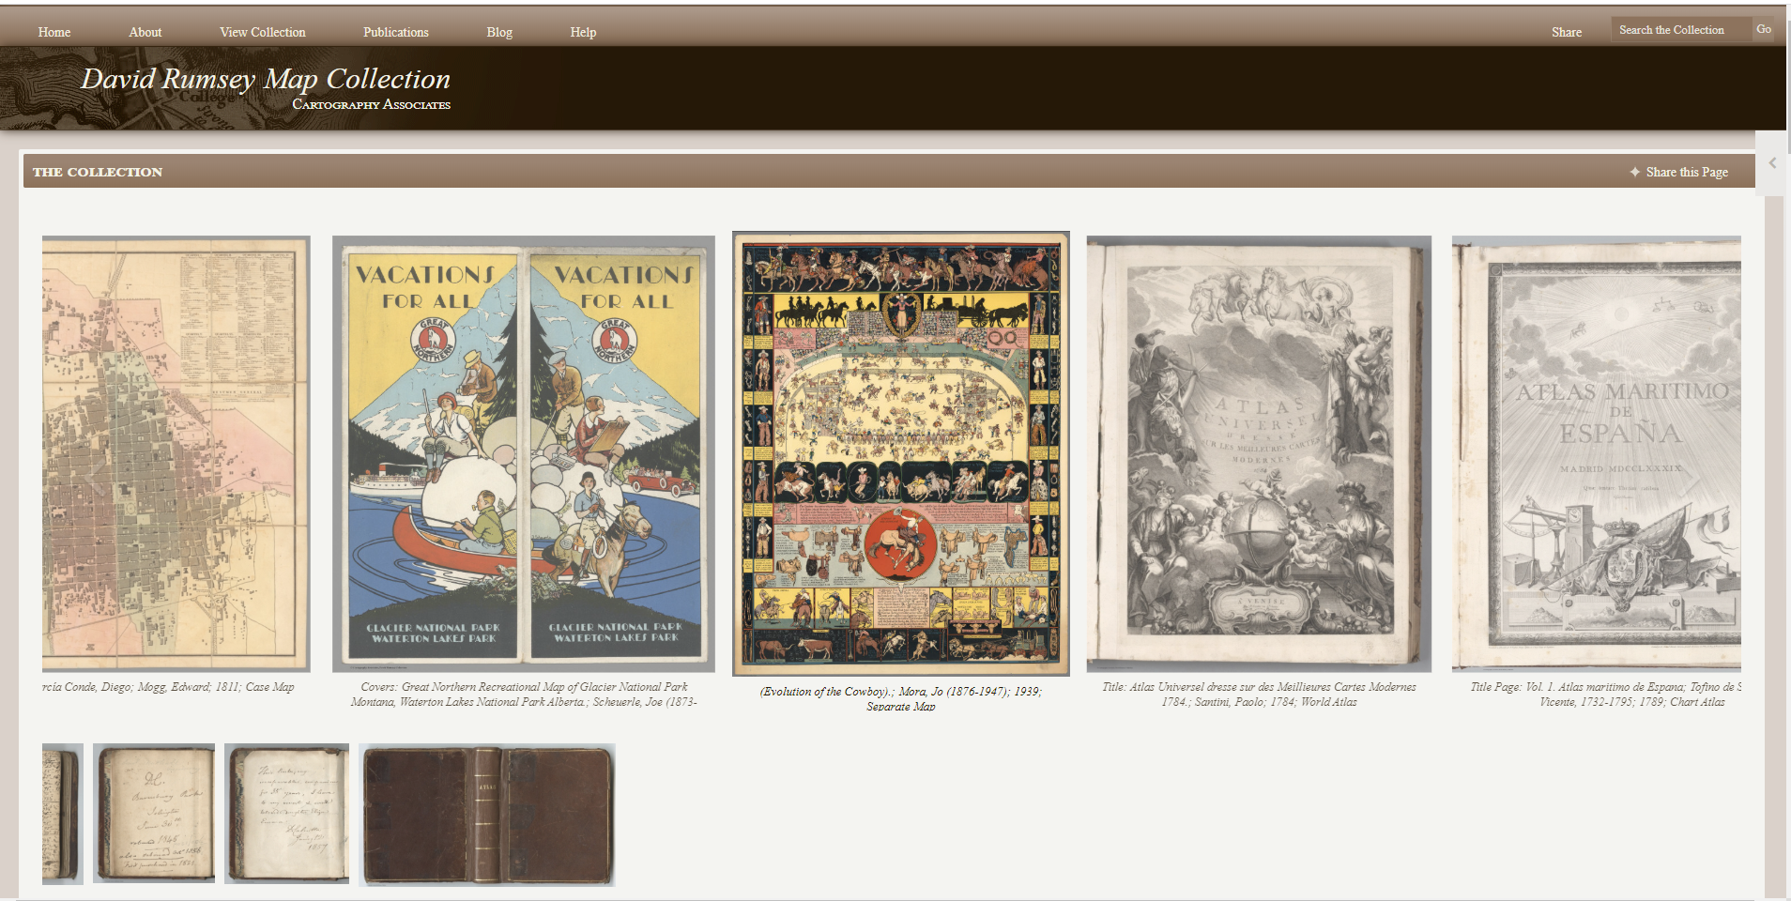
Task: Click the David Rumsey Map Collection title
Action: 266,79
